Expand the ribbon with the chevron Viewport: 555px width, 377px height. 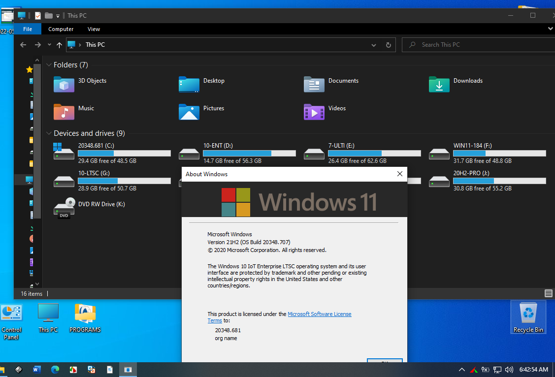click(551, 29)
